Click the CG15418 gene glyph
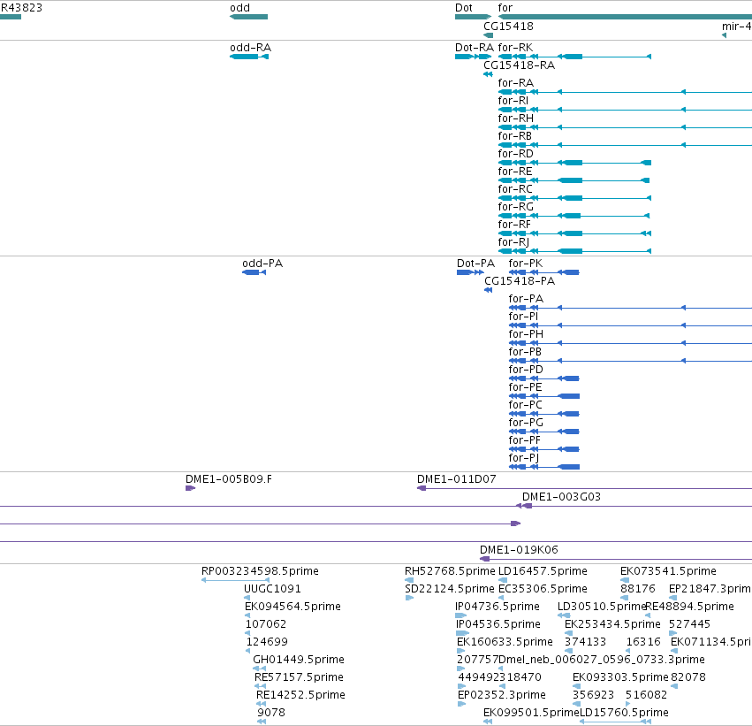 tap(488, 35)
